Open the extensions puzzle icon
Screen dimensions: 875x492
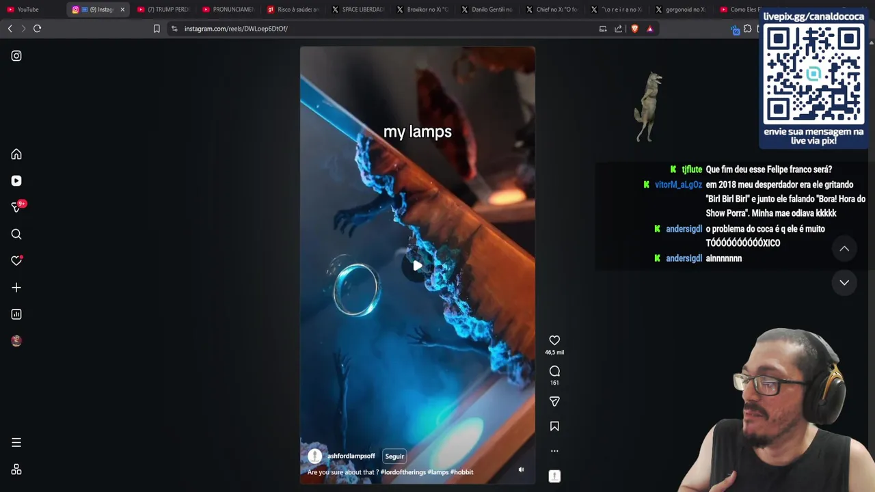click(x=748, y=29)
